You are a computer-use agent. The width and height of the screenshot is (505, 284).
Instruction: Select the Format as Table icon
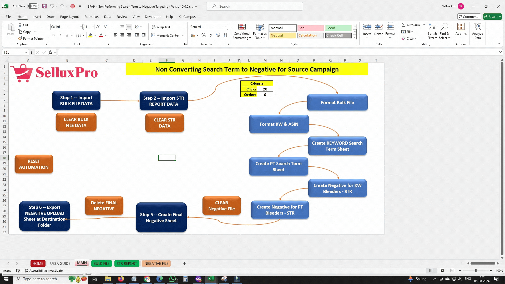pyautogui.click(x=260, y=31)
